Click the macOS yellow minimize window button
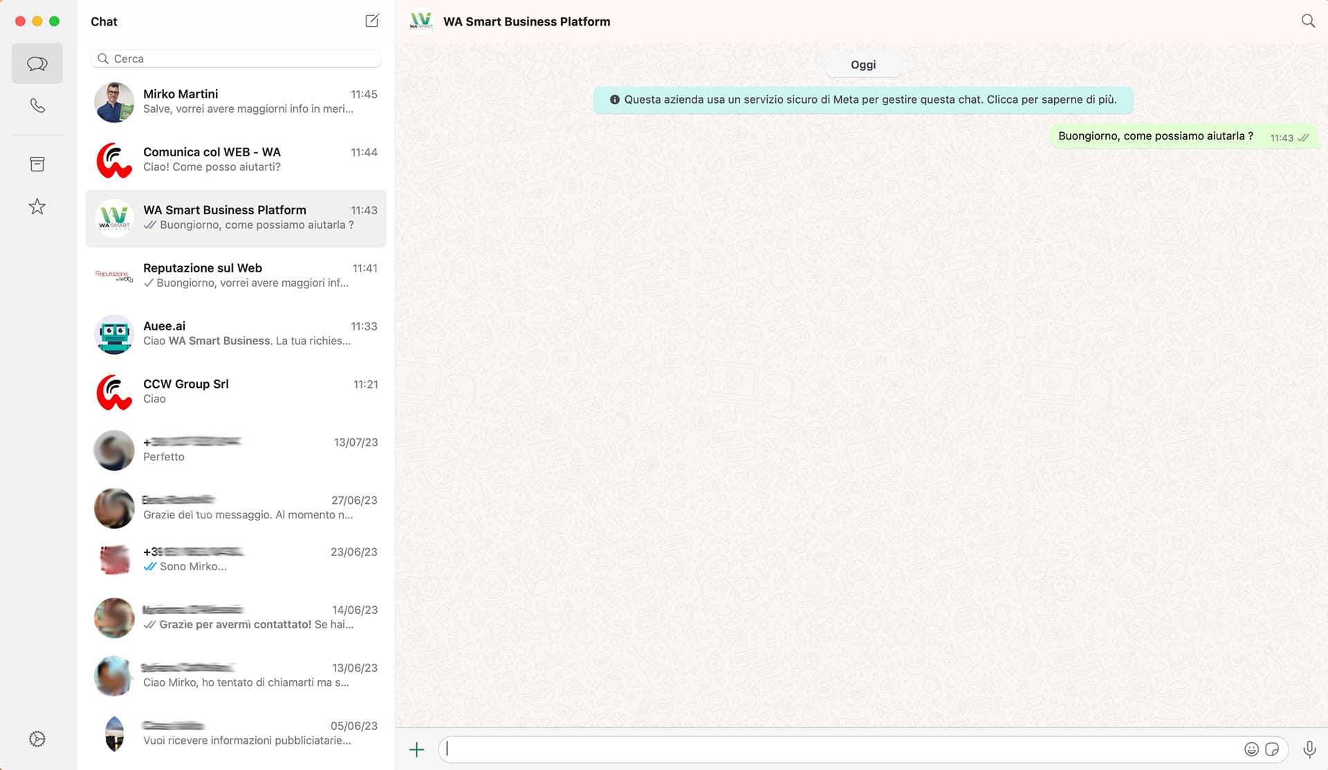 coord(37,21)
